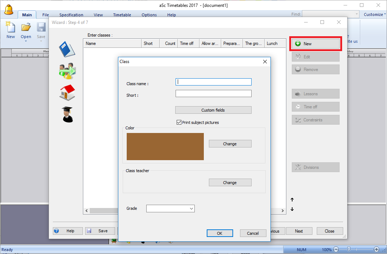Click the red-roof house classrooms icon
Screen dimensions: 387x254
pyautogui.click(x=67, y=92)
